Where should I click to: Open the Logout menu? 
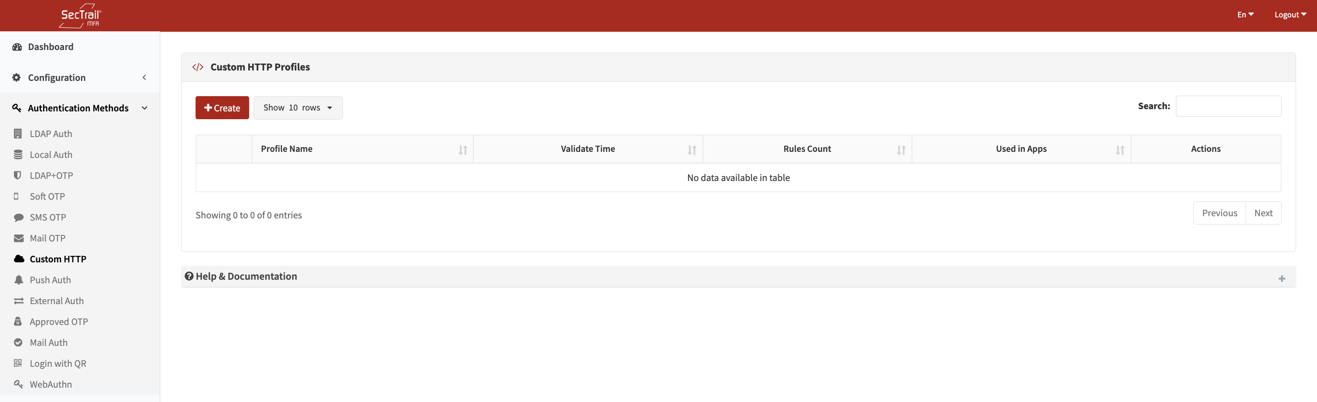click(1290, 14)
